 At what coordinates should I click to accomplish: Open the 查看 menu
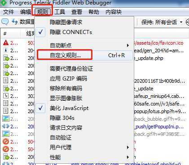(77, 12)
